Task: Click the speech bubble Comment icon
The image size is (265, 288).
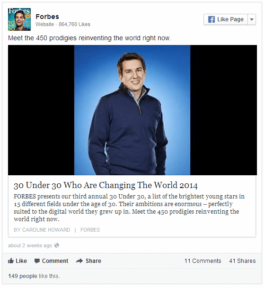Action: [x=37, y=261]
